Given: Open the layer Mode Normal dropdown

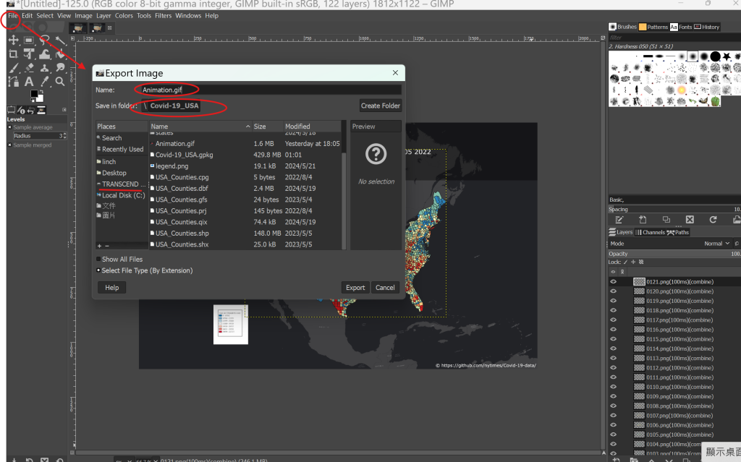Looking at the screenshot, I should click(x=669, y=244).
